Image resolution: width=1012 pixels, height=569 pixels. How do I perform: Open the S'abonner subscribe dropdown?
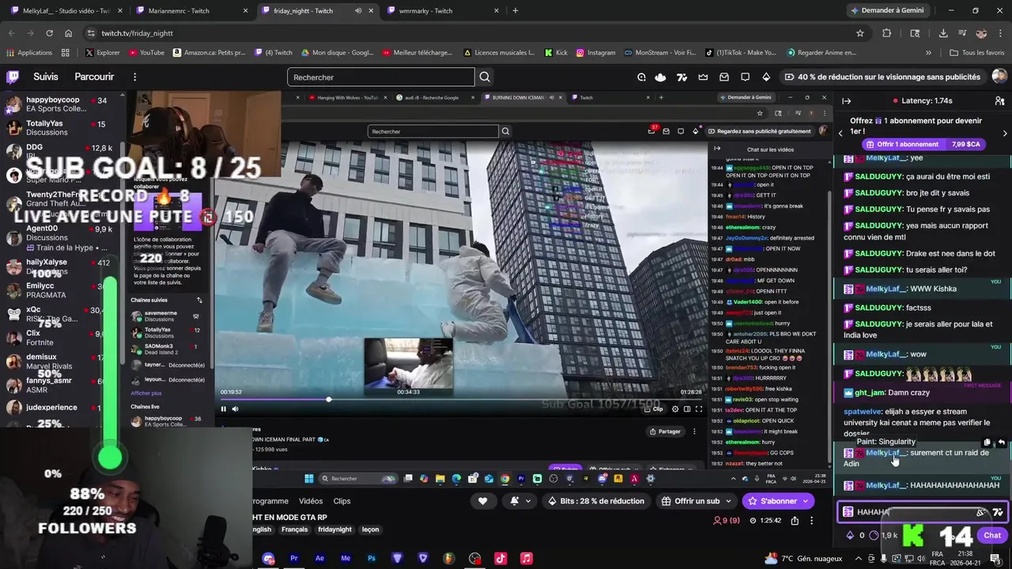(x=806, y=501)
